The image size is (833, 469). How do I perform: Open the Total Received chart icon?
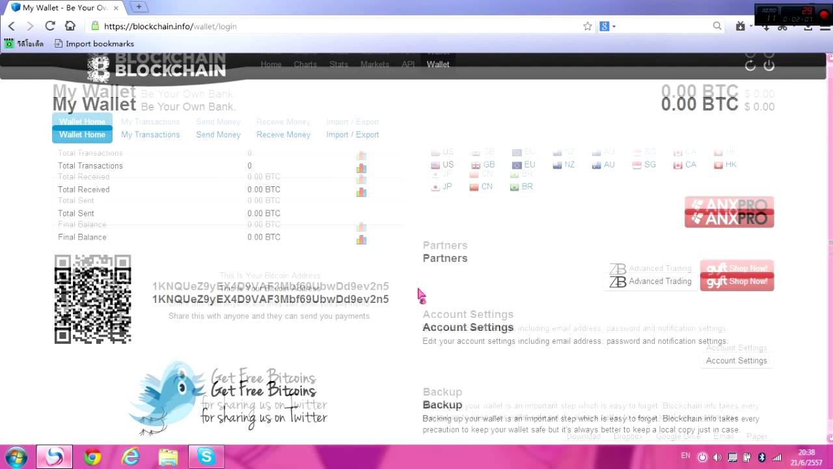361,192
